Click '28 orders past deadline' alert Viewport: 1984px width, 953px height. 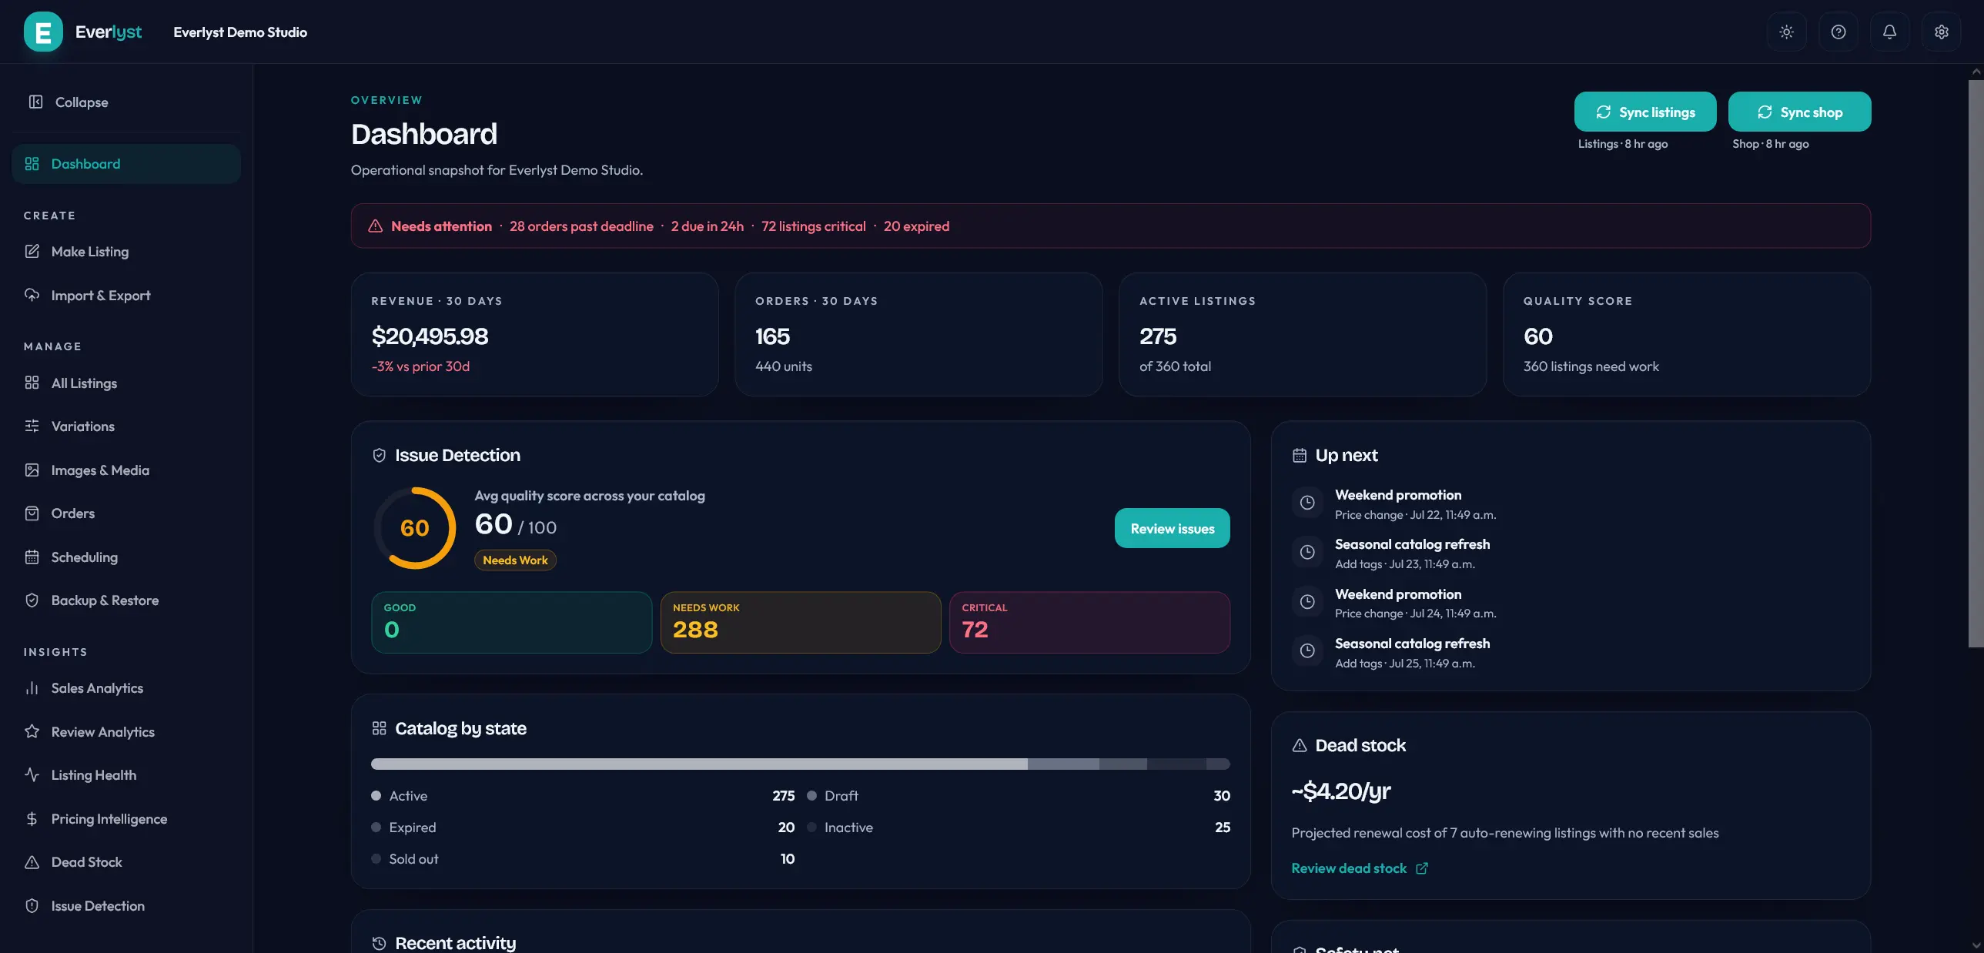pyautogui.click(x=581, y=226)
